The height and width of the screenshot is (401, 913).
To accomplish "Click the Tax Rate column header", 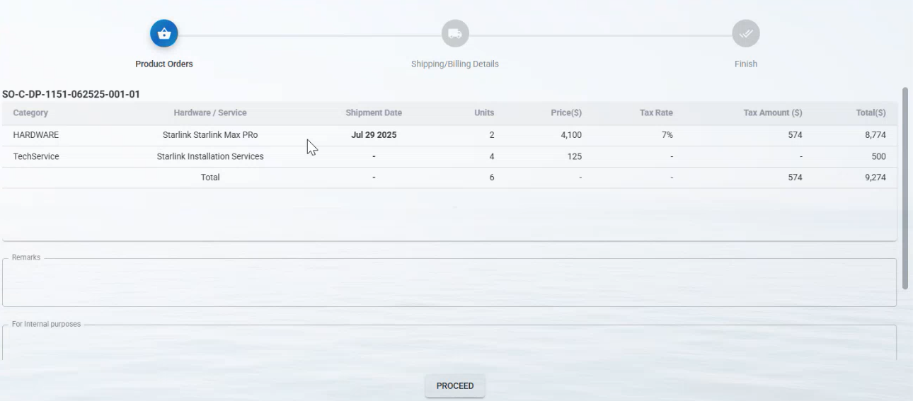I will 655,113.
